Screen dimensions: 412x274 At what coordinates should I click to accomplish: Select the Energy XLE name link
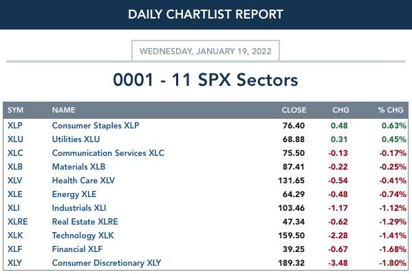[x=74, y=194]
